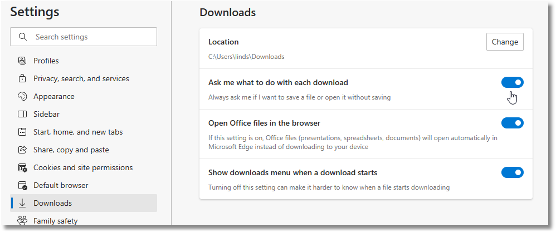
Task: Click the Appearance palette icon
Action: pyautogui.click(x=22, y=96)
